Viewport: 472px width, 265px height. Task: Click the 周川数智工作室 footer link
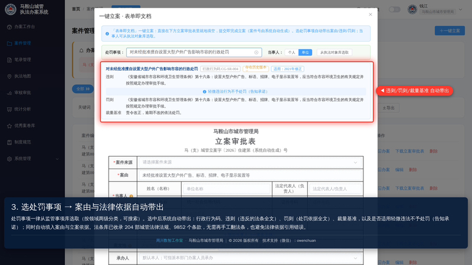tap(169, 240)
